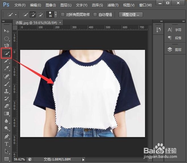The height and width of the screenshot is (163, 187).
Task: Open the 段落 (Paragraph) panel
Action: point(175,38)
